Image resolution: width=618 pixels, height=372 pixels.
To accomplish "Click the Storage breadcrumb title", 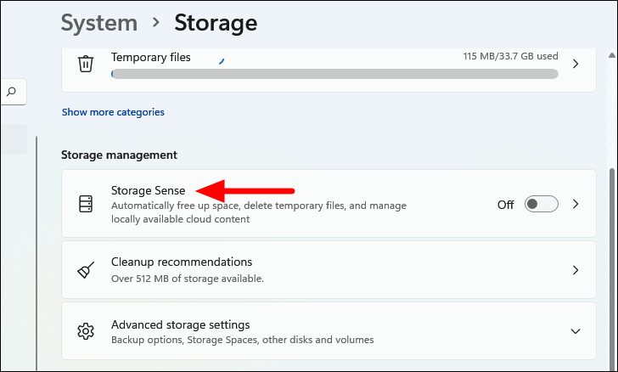I will click(216, 23).
